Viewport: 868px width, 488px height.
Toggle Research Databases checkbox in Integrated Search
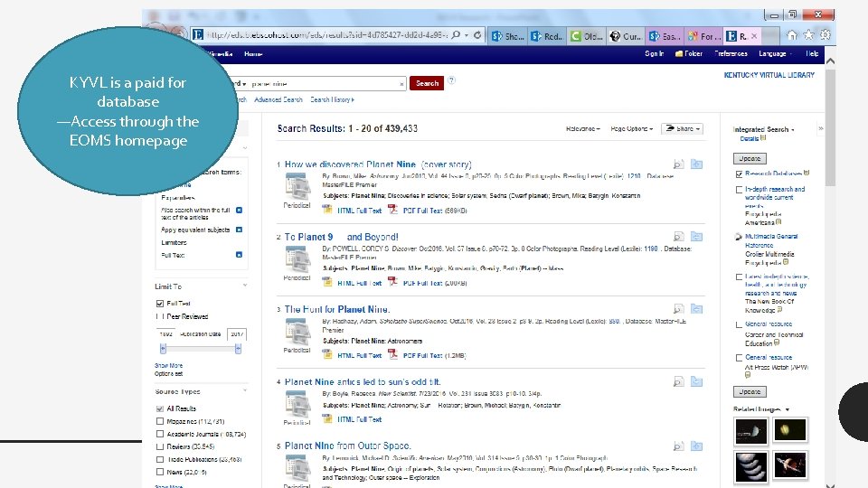tap(739, 174)
